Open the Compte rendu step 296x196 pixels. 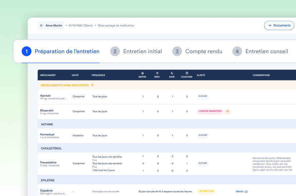pyautogui.click(x=197, y=51)
